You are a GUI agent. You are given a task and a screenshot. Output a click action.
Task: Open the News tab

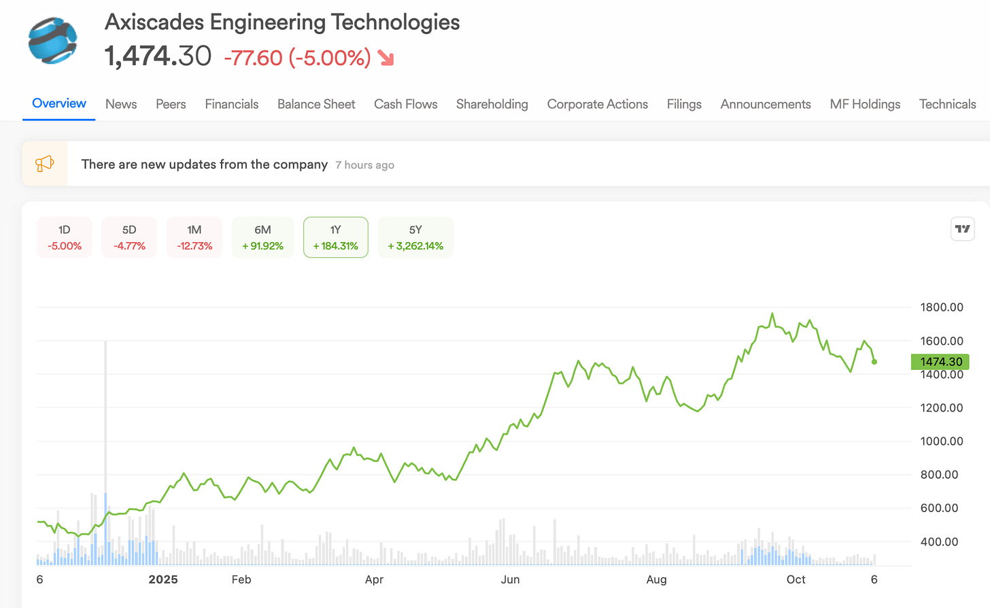pos(121,104)
